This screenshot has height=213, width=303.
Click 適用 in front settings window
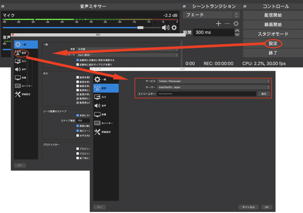click(99, 207)
